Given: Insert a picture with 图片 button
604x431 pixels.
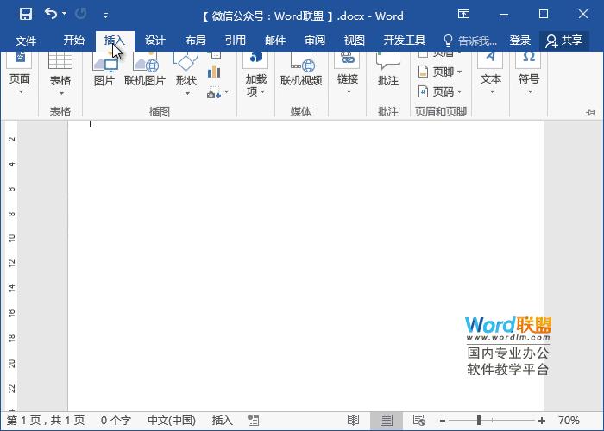Looking at the screenshot, I should (x=104, y=69).
